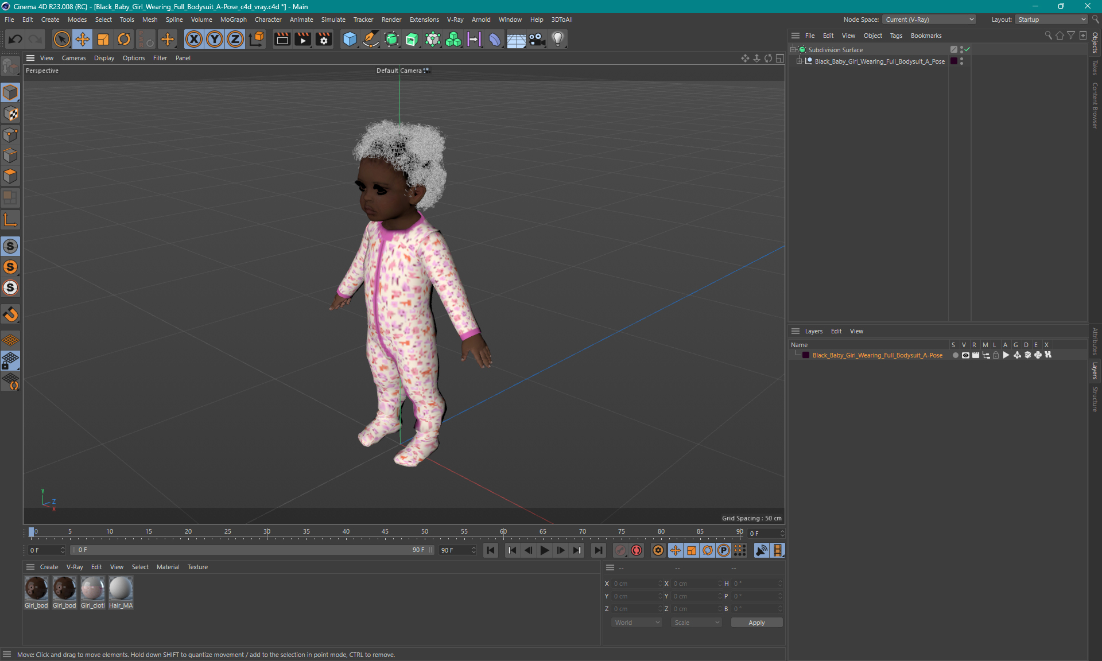This screenshot has width=1102, height=661.
Task: Switch to Texture mode in left sidebar
Action: coord(10,114)
